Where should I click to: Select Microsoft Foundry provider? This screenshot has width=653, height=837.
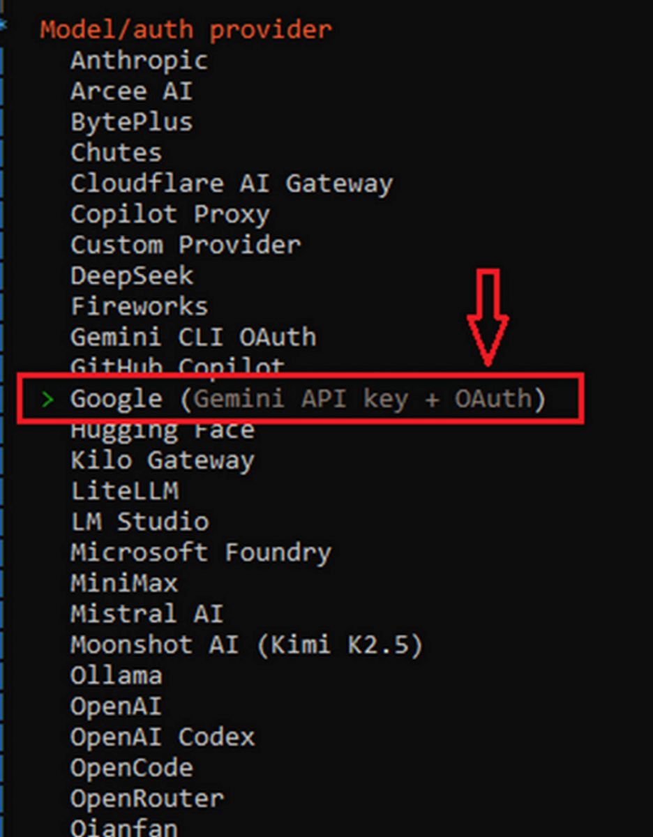coord(200,552)
